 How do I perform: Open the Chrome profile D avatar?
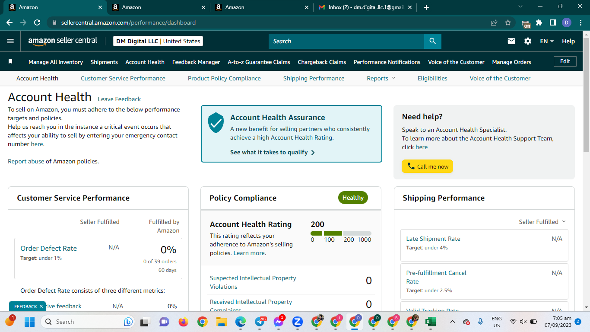coord(567,22)
